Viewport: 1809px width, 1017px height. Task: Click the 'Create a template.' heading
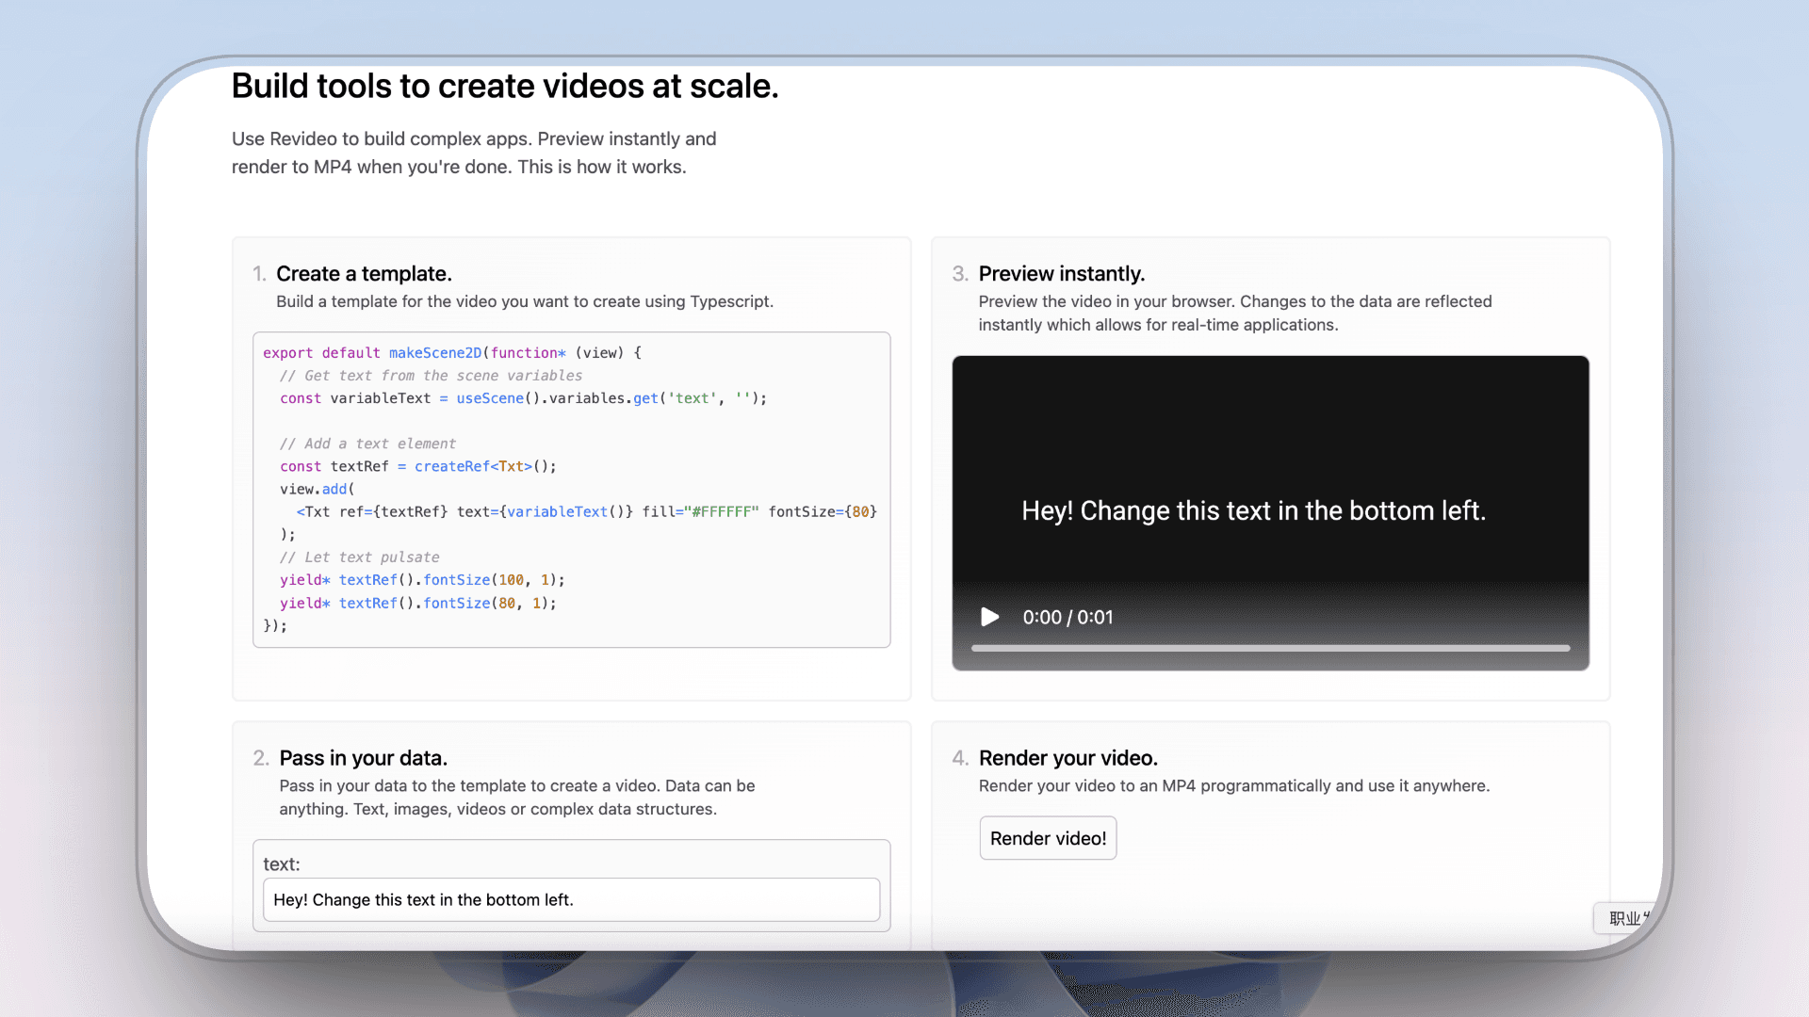(364, 274)
